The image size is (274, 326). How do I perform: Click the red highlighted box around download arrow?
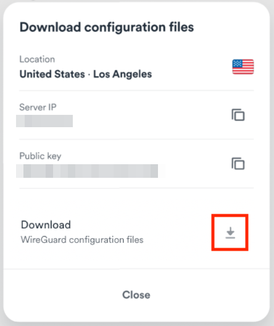pos(230,232)
